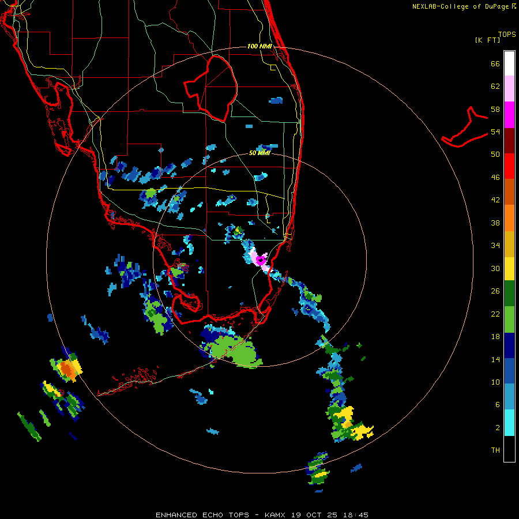Image resolution: width=519 pixels, height=519 pixels.
Task: Click the 2 legend value
Action: [498, 428]
